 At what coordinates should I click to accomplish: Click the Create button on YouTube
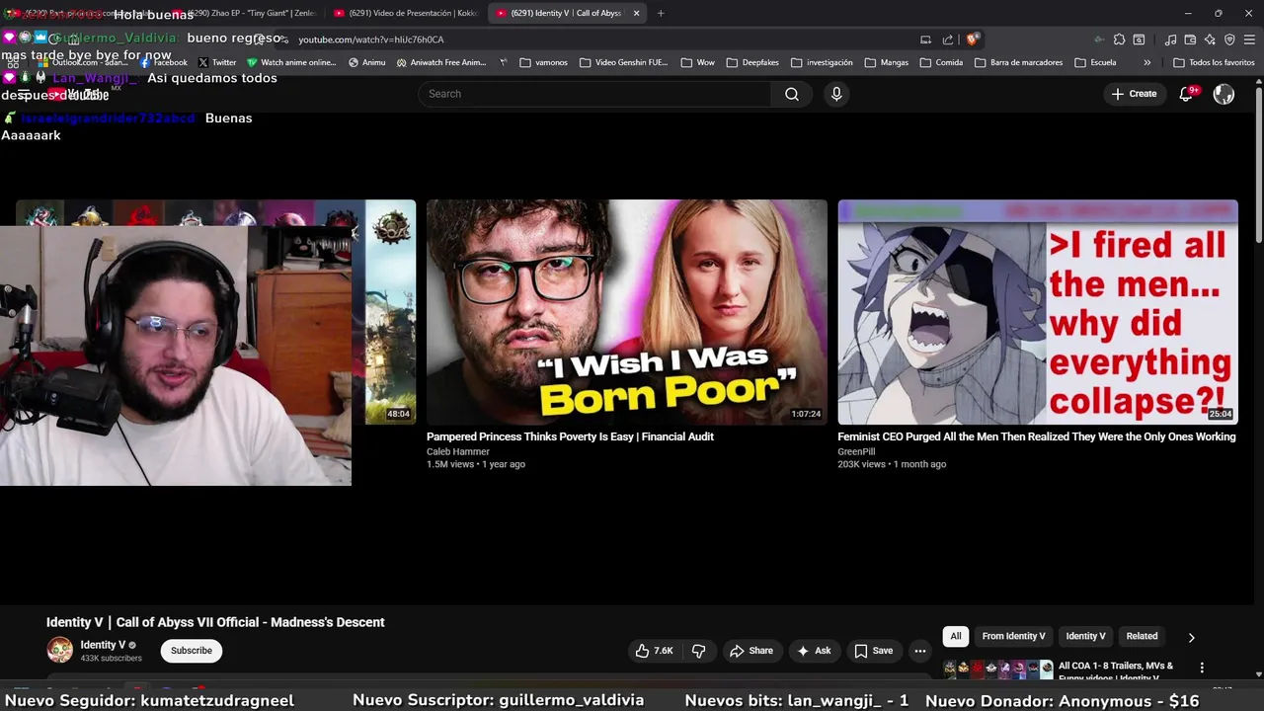point(1134,94)
